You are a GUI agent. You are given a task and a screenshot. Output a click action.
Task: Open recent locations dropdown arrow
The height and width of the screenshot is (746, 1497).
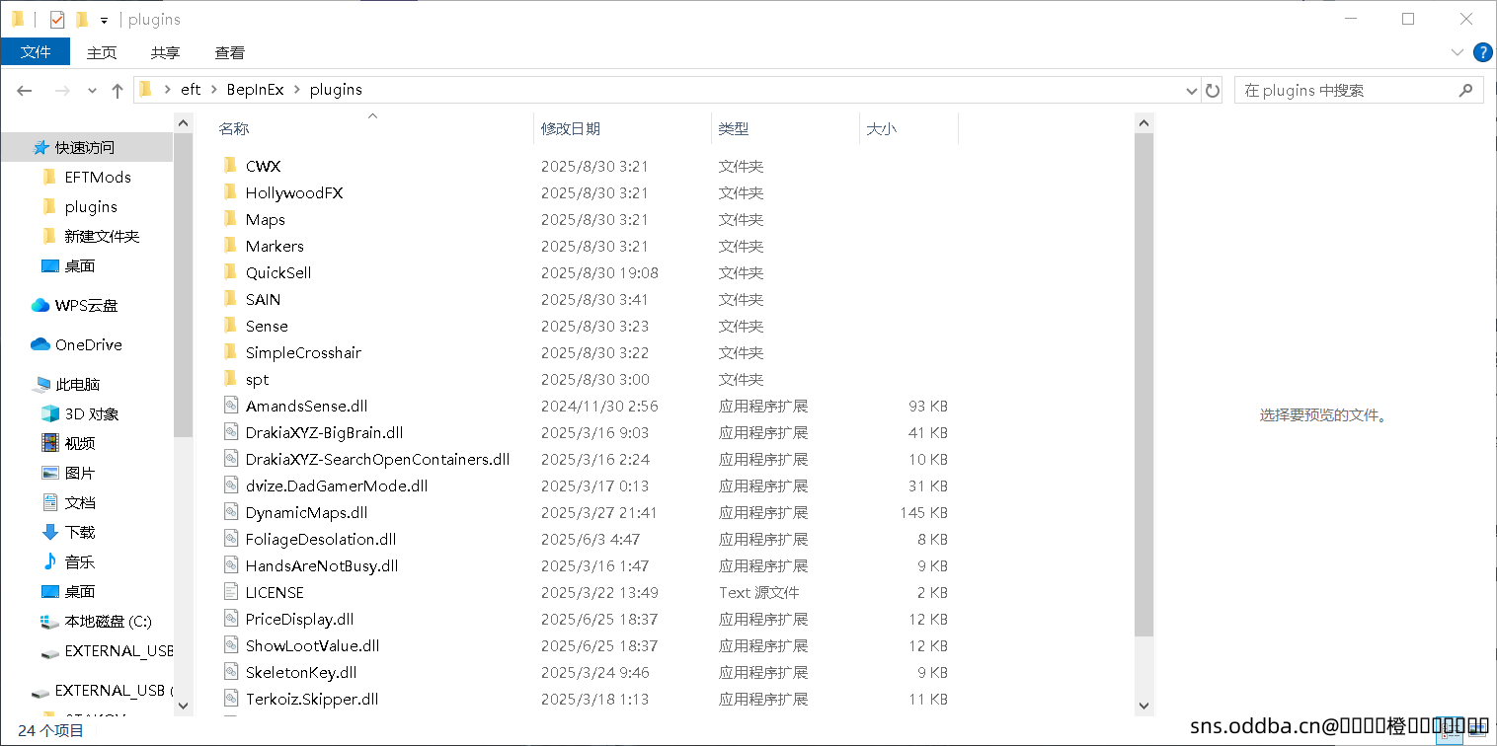[93, 91]
